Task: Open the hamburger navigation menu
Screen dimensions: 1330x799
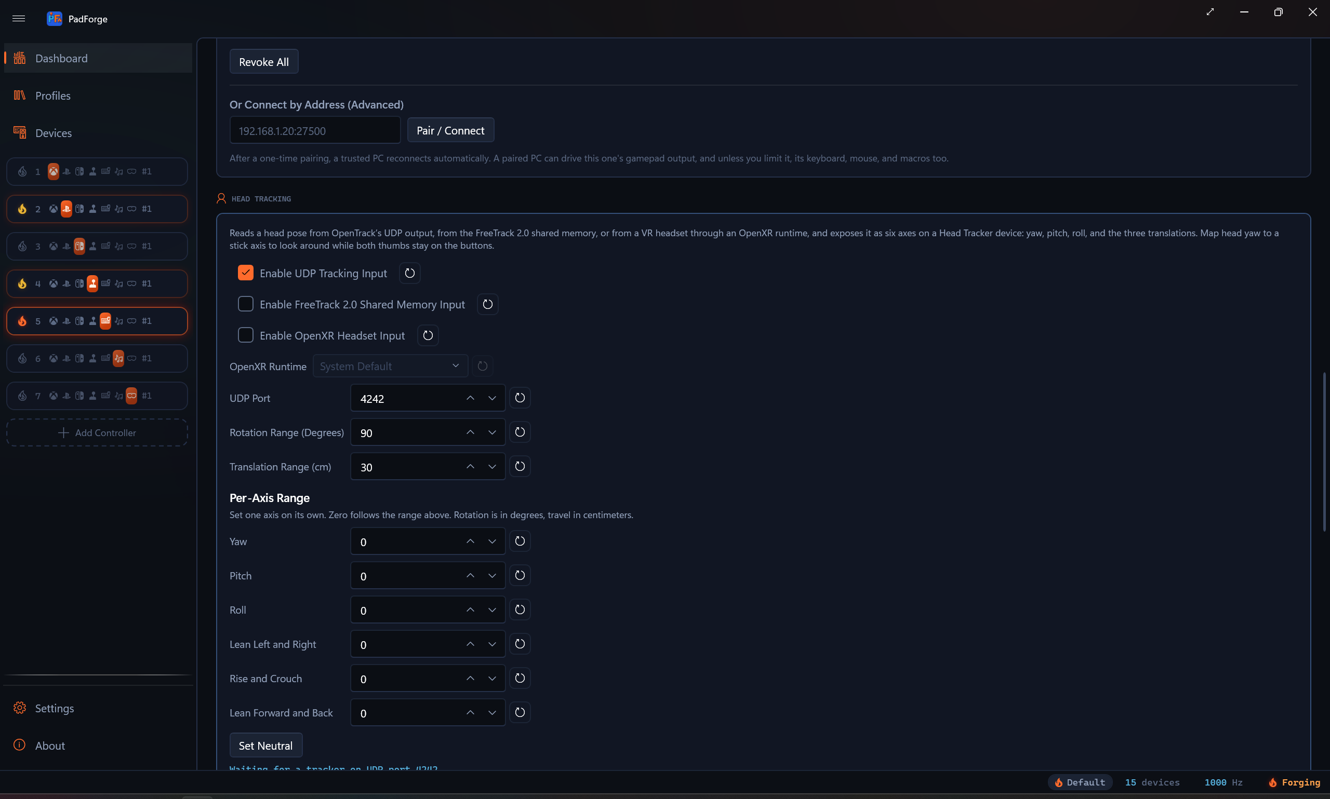Action: click(19, 19)
